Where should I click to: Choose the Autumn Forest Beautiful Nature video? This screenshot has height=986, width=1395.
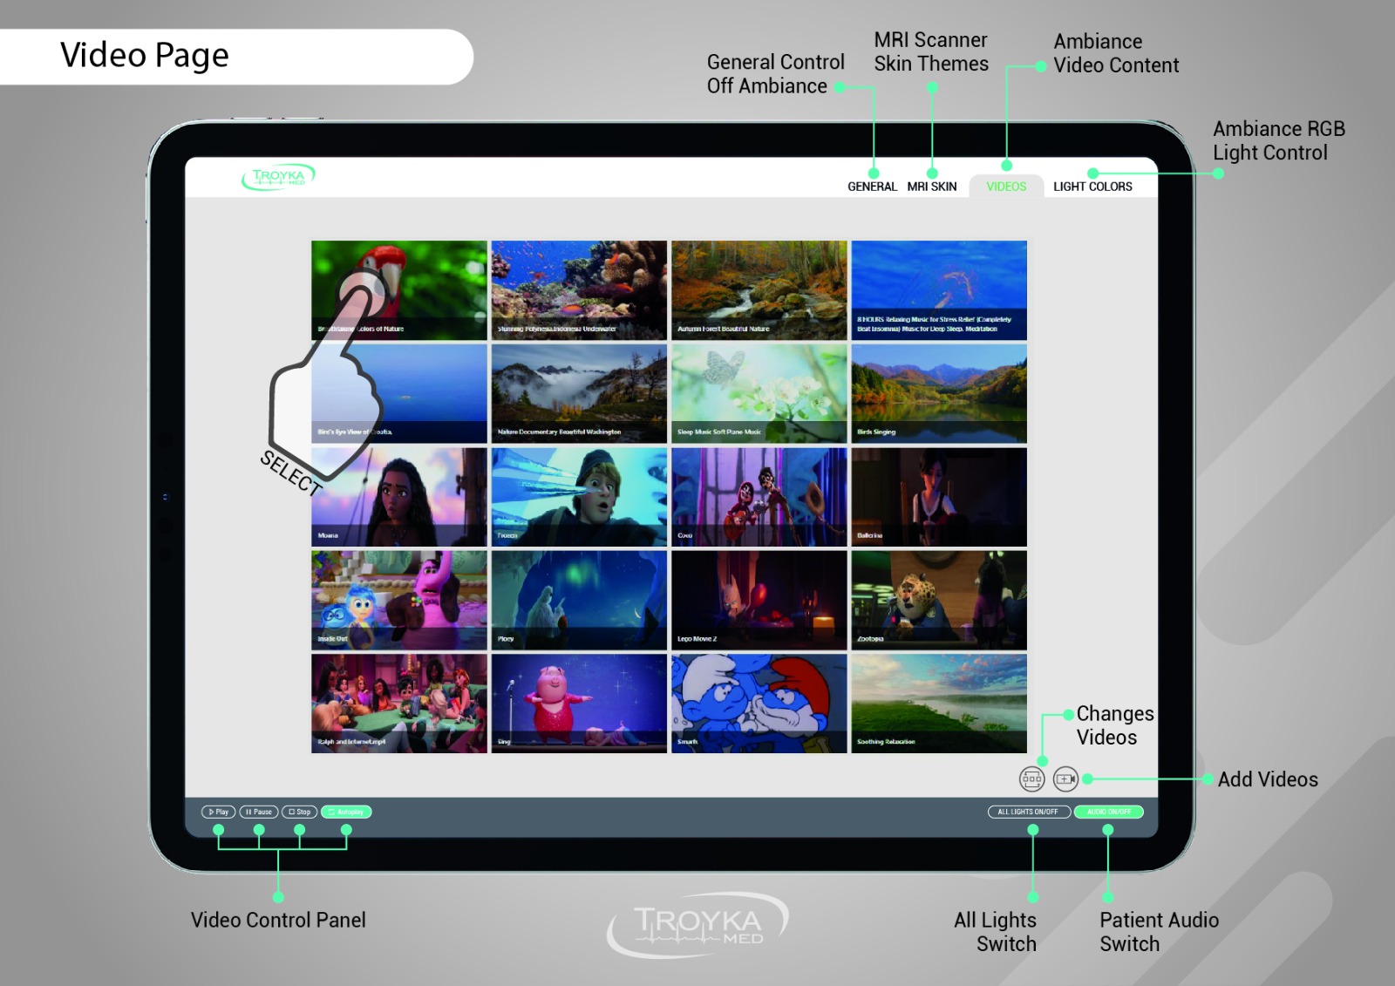tap(759, 289)
